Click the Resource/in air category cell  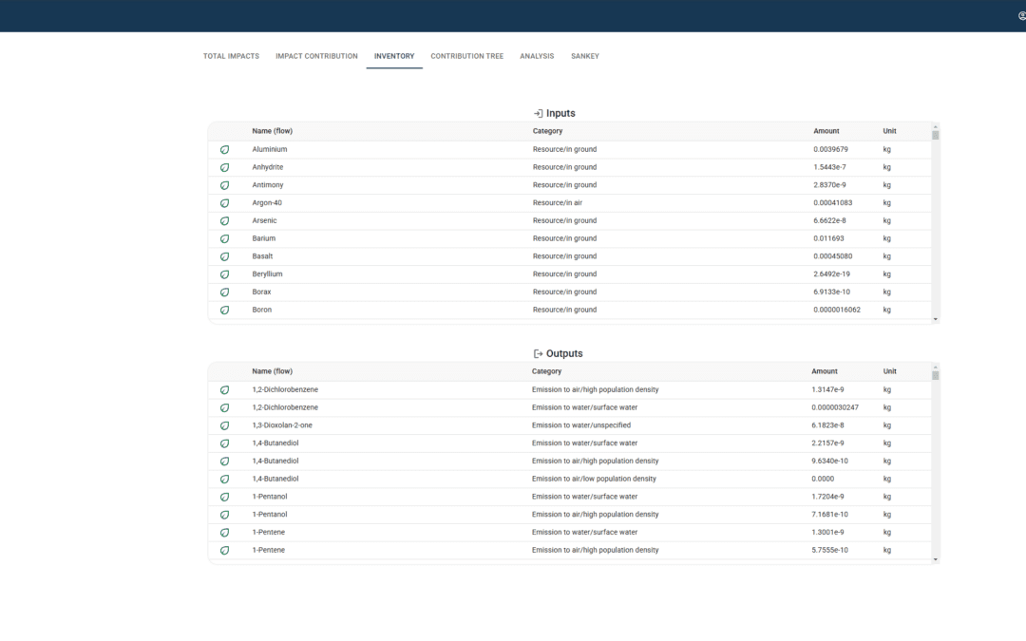point(558,203)
